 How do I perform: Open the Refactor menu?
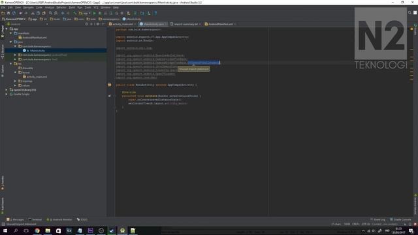click(x=61, y=7)
